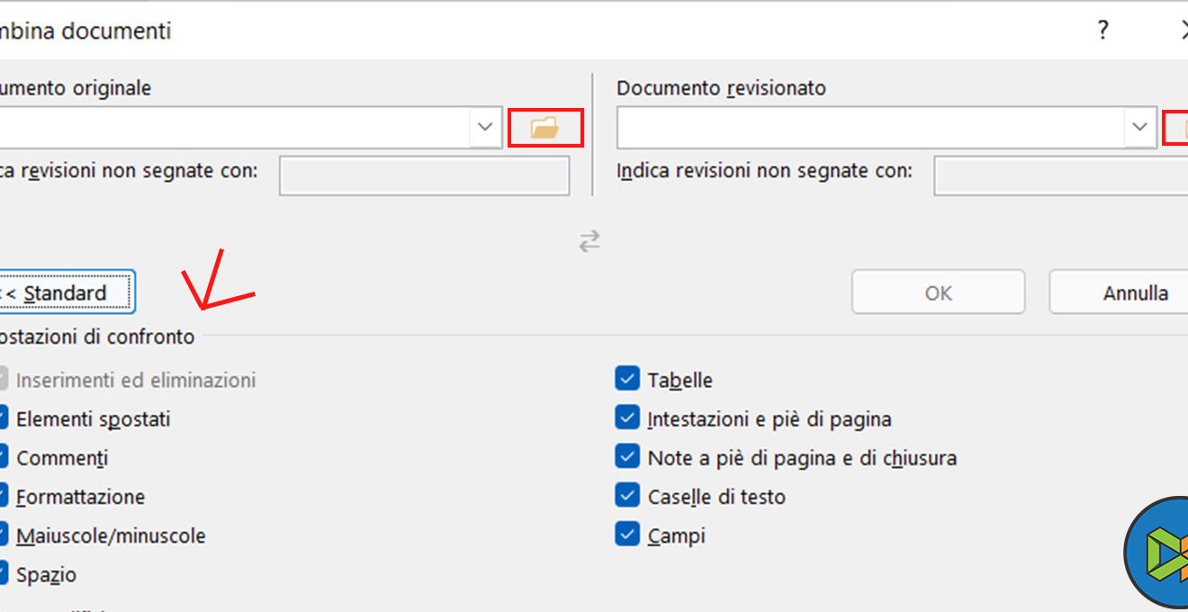Expand the original document dropdown
The width and height of the screenshot is (1188, 612).
pos(485,128)
